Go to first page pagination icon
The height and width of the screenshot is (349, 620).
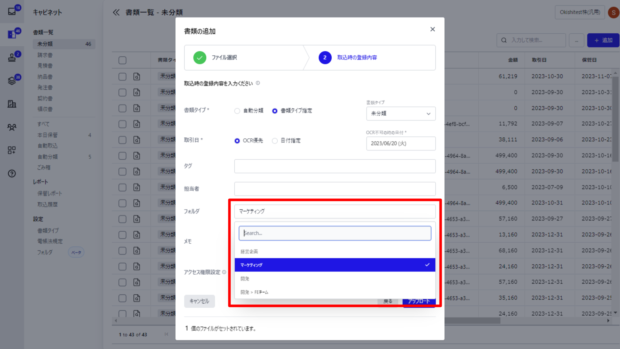pos(166,334)
